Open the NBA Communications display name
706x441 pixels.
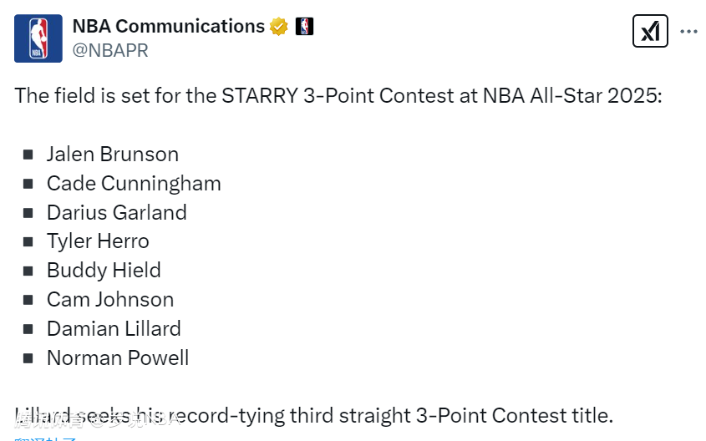(x=169, y=27)
